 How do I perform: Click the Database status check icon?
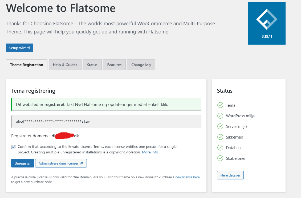(220, 148)
